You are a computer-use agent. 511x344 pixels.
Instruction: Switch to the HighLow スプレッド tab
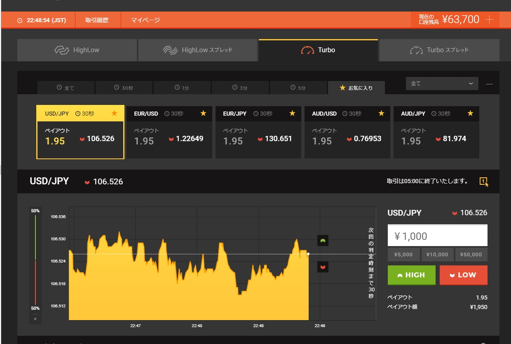pyautogui.click(x=198, y=50)
